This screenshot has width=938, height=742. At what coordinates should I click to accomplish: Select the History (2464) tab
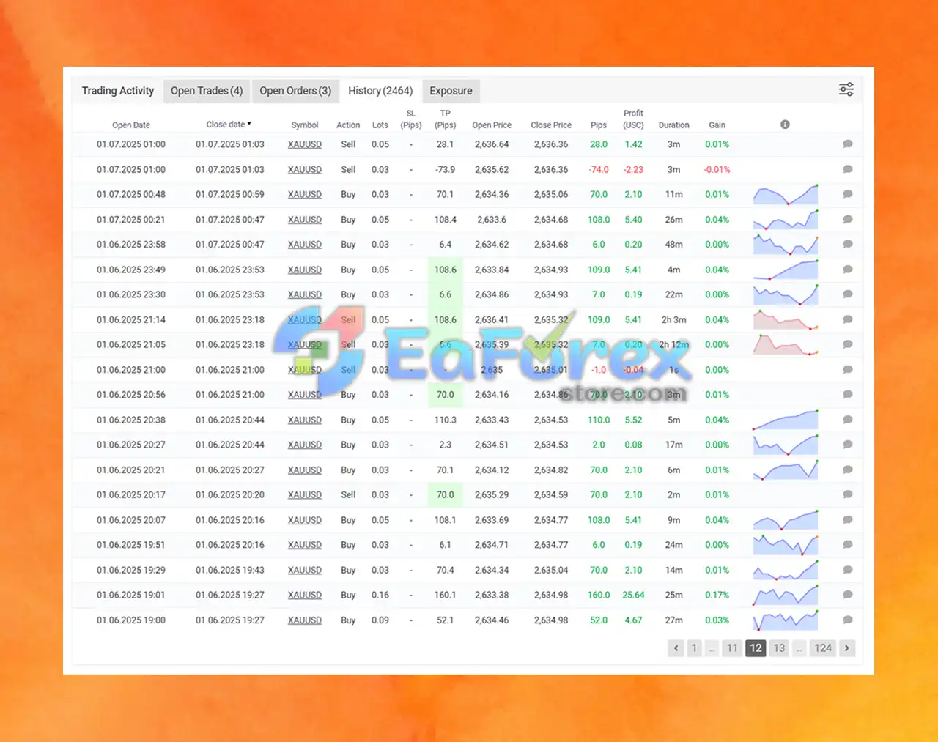click(380, 91)
